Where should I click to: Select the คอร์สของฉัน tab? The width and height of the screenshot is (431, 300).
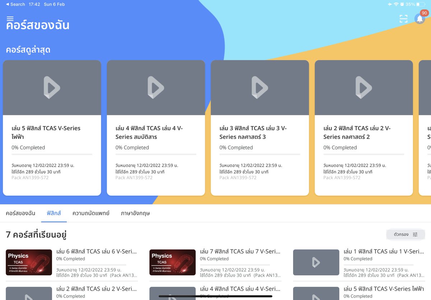20,213
